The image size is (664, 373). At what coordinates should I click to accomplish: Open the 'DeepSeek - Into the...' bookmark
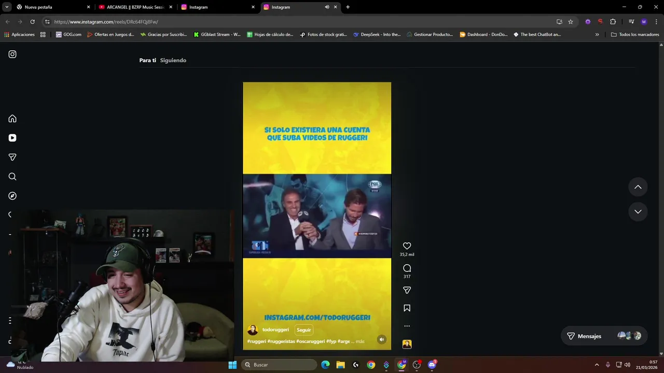pyautogui.click(x=377, y=35)
